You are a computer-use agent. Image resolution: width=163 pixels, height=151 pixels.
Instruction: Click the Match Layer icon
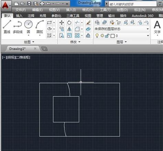click(x=112, y=22)
